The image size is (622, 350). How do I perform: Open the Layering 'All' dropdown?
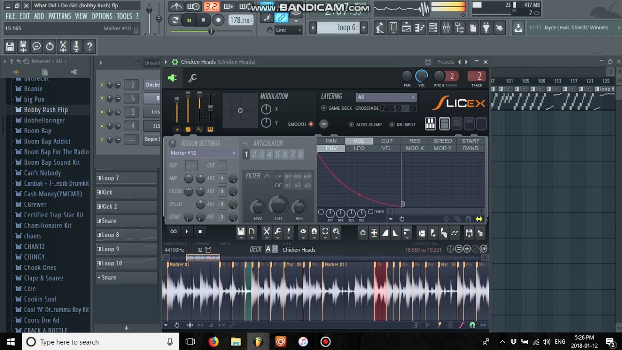click(386, 97)
